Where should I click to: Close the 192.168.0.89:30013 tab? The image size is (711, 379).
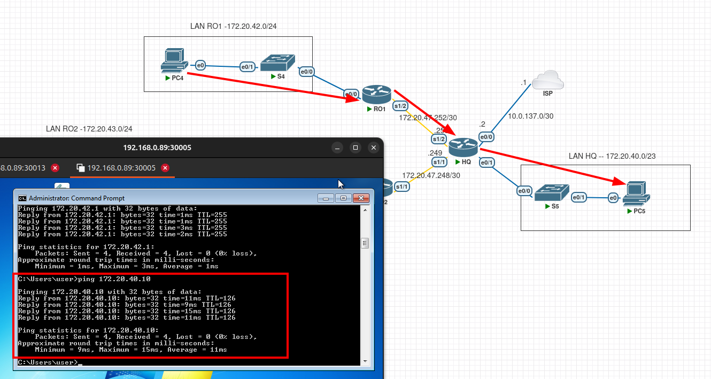pos(55,168)
